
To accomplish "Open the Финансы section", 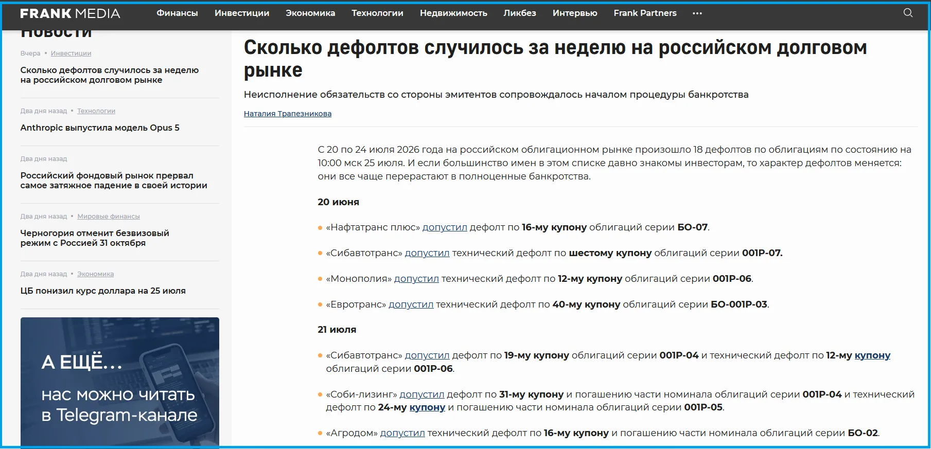I will pyautogui.click(x=177, y=13).
